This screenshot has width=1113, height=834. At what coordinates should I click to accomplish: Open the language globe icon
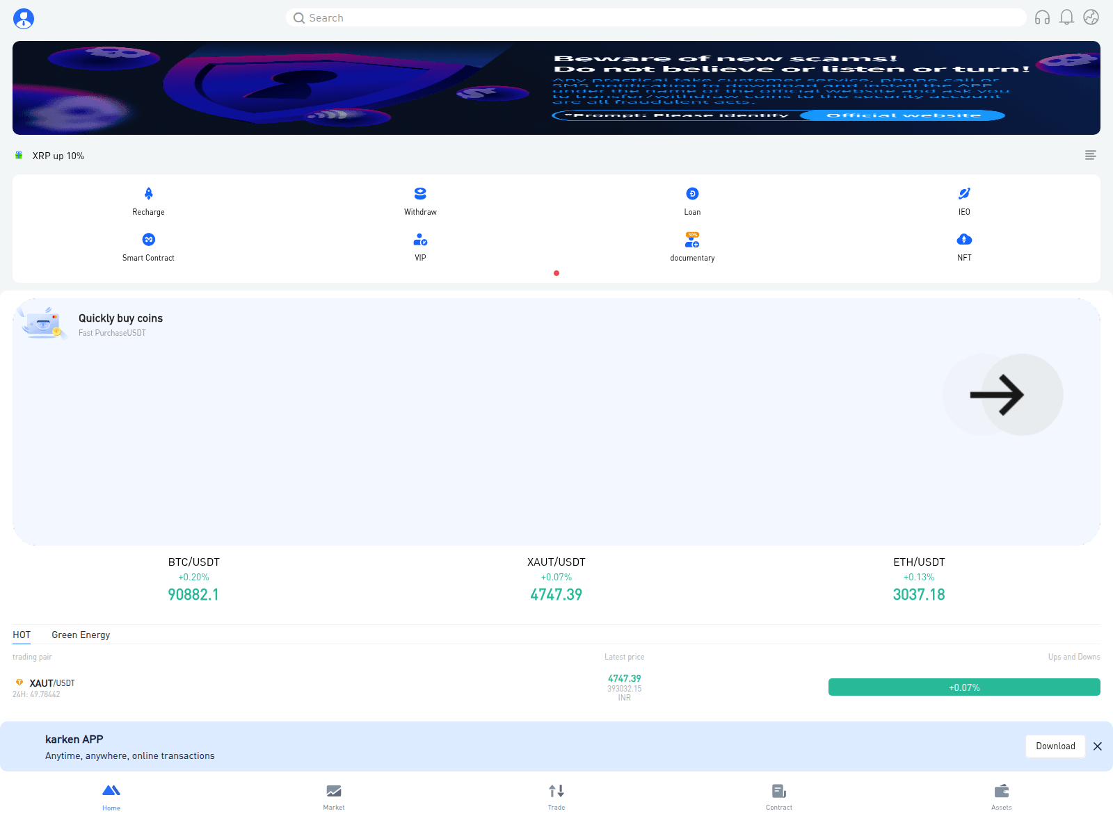1091,17
